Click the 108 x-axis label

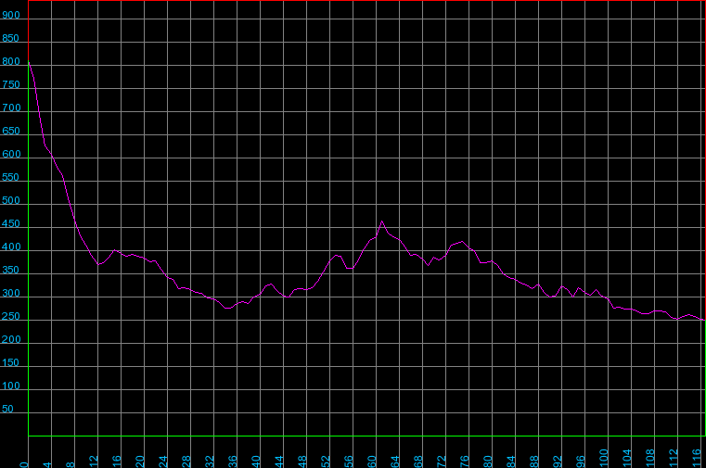[650, 460]
